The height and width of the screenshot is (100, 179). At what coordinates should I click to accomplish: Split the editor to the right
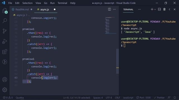point(109,9)
